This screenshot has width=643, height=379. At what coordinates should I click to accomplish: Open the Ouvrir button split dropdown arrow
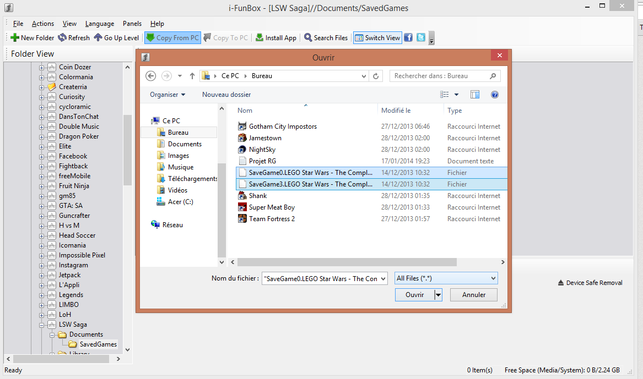click(x=439, y=295)
